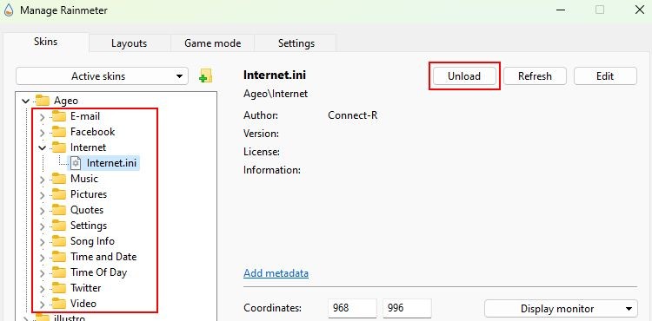
Task: Click the Y coordinate field showing 996
Action: [x=407, y=309]
